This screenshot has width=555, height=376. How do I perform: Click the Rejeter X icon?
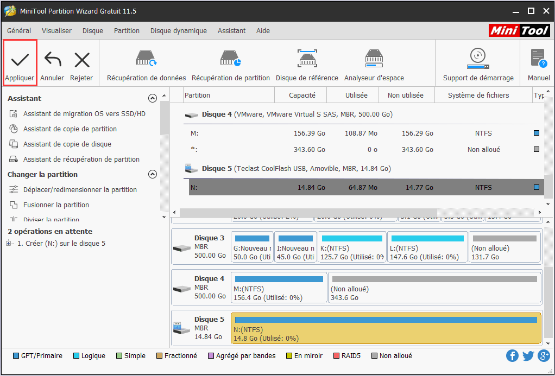coord(82,60)
